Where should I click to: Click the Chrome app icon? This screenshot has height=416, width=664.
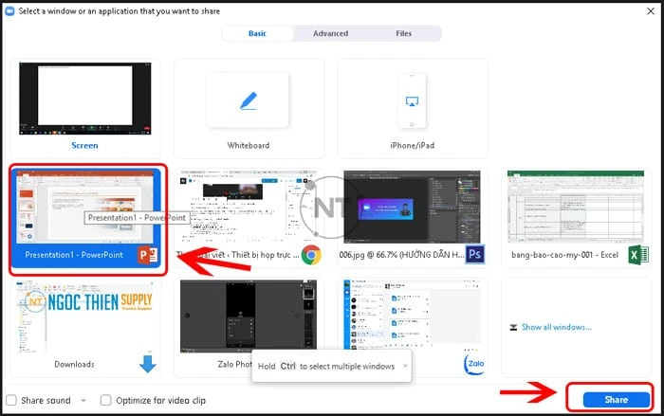click(x=311, y=255)
